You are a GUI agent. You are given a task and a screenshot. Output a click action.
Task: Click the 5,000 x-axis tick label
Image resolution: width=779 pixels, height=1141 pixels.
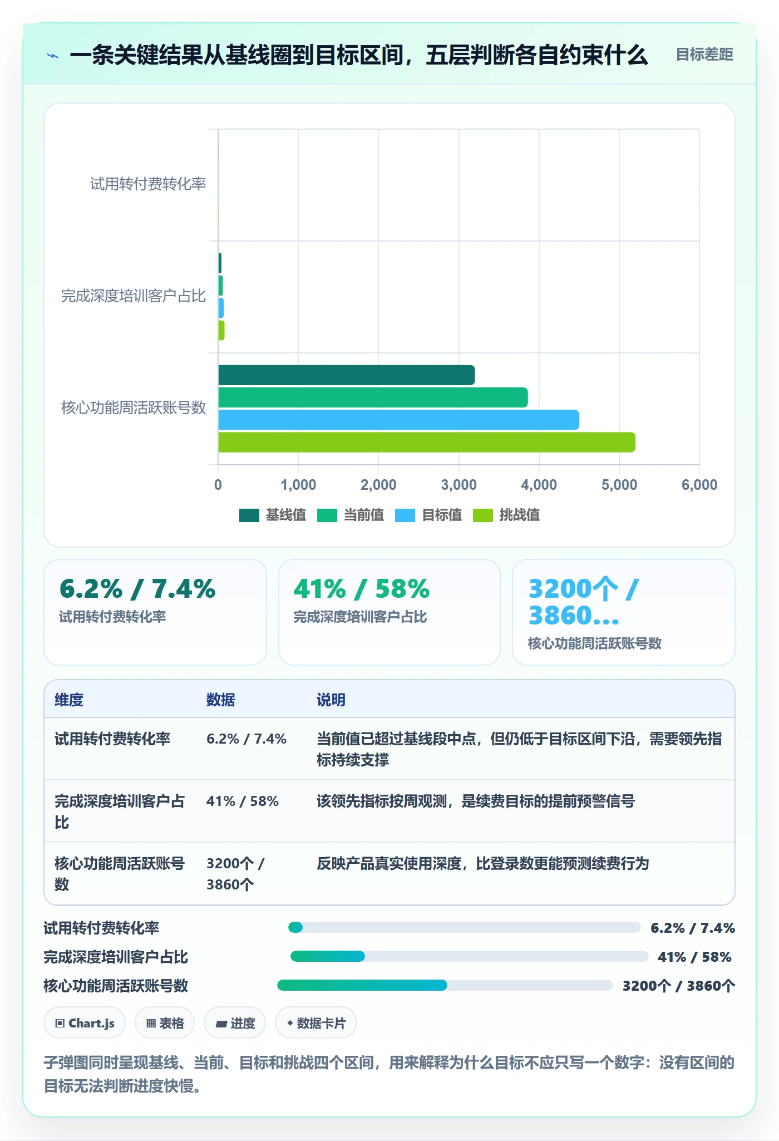[x=619, y=485]
